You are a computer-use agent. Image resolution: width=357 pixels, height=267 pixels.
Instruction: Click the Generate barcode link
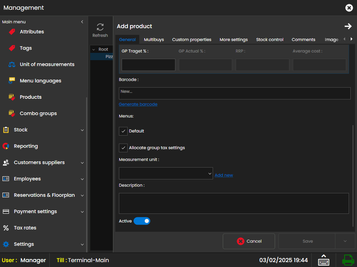pos(138,104)
